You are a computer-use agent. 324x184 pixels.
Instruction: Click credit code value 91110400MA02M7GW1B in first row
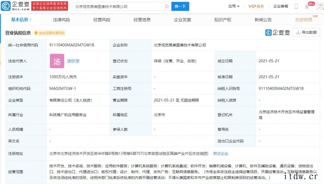[x=72, y=45]
